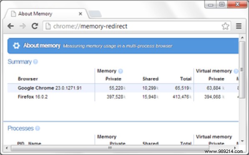
Task: Click the Shared column header in Summary
Action: [151, 79]
